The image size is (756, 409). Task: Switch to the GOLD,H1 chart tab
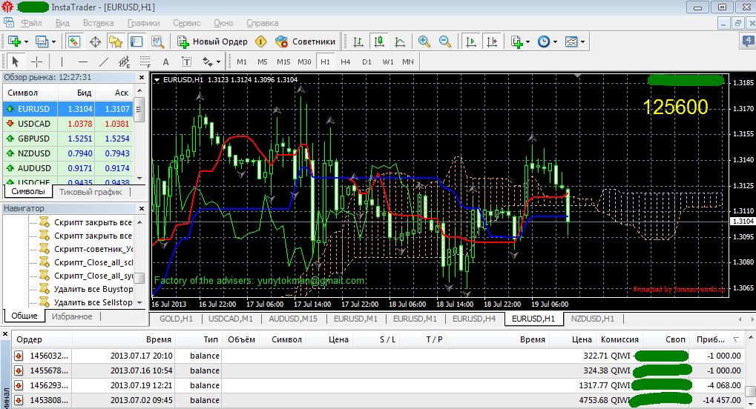[176, 319]
